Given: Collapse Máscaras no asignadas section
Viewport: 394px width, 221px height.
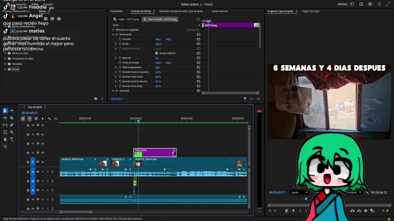Looking at the screenshot, I should pyautogui.click(x=113, y=30).
